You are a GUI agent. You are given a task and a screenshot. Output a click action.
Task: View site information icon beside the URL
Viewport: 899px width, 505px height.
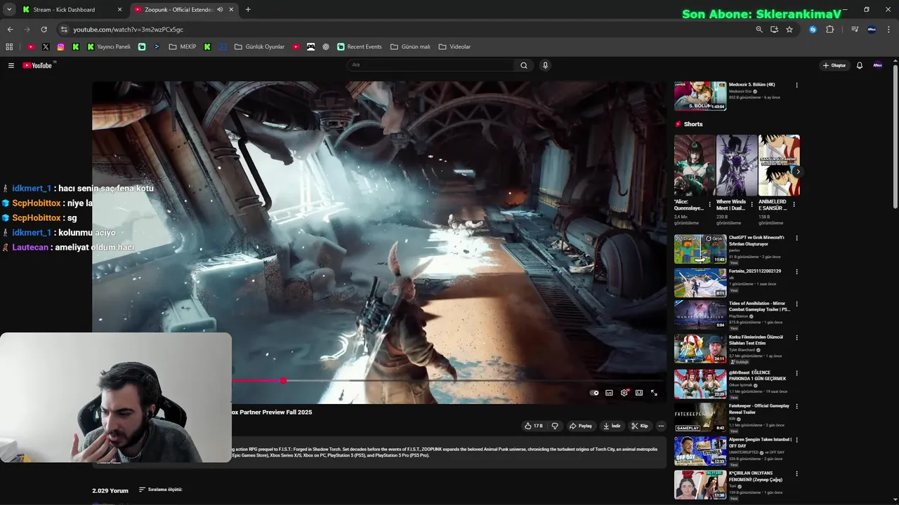(x=64, y=29)
